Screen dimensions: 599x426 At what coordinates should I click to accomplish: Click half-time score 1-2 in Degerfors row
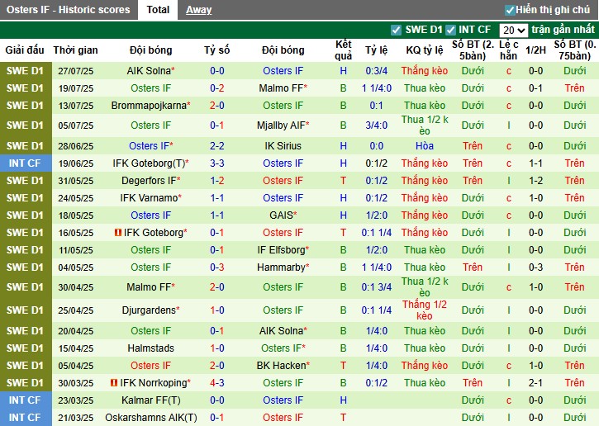coord(535,181)
